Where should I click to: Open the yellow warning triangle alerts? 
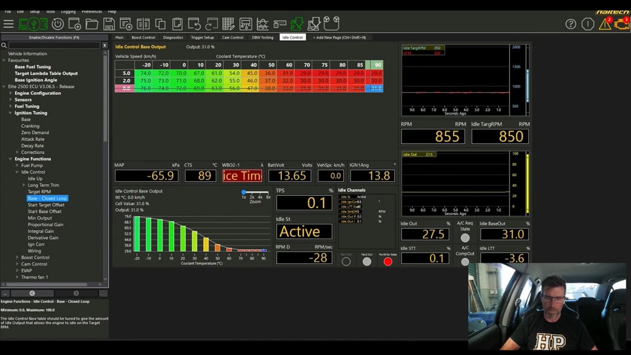(x=605, y=24)
